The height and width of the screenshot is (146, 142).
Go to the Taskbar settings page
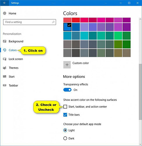click(x=13, y=85)
